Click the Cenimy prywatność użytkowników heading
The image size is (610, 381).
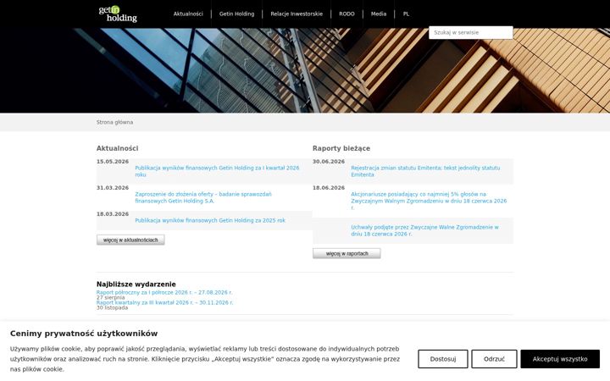[84, 334]
